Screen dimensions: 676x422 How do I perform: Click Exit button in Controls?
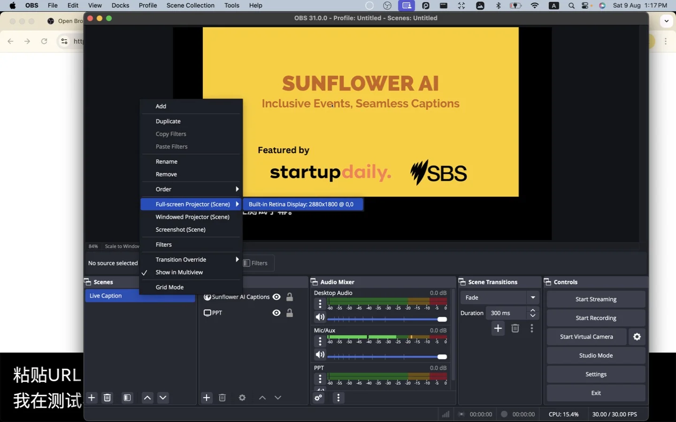596,393
